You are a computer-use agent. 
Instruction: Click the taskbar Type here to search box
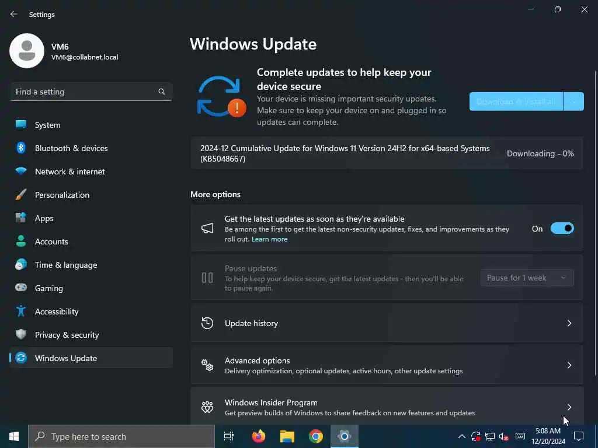[121, 436]
